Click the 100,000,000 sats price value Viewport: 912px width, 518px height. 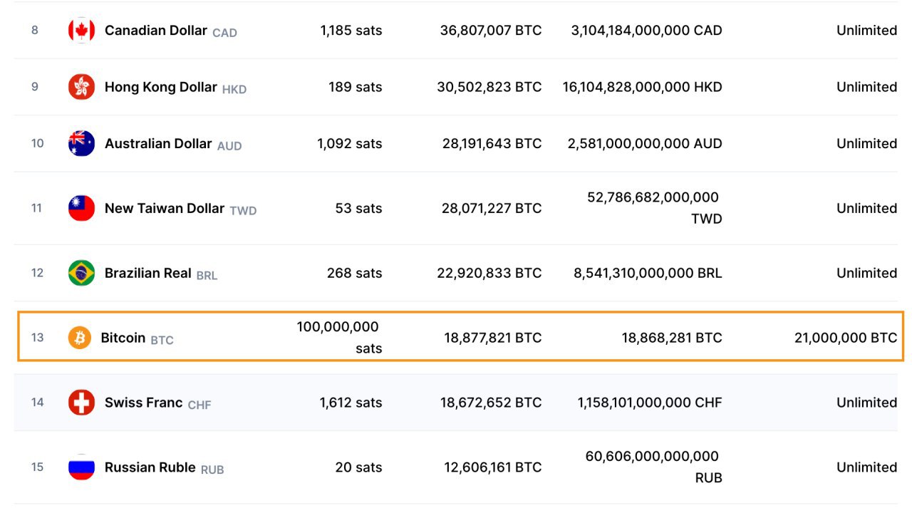(x=338, y=337)
